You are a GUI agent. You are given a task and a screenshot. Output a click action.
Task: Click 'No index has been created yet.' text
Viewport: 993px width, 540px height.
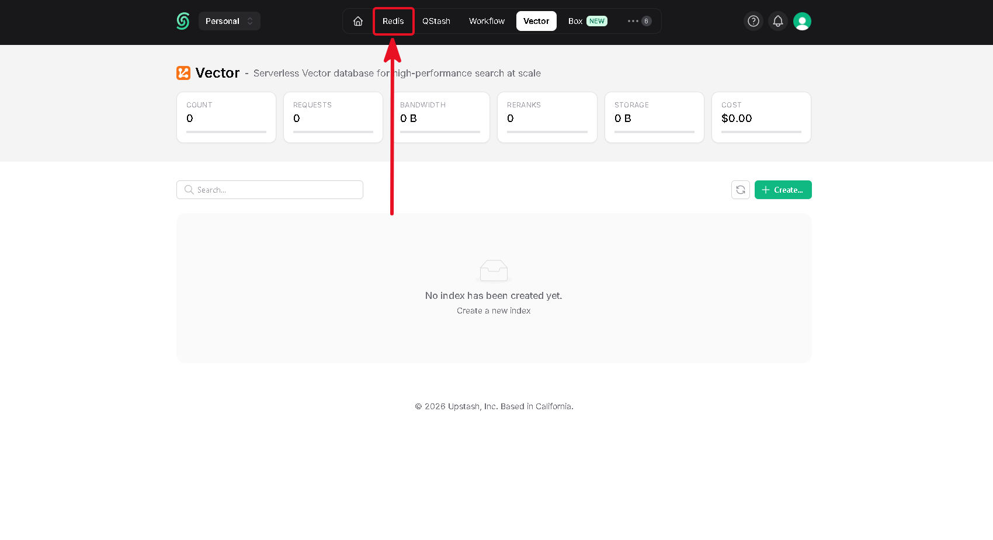click(494, 295)
